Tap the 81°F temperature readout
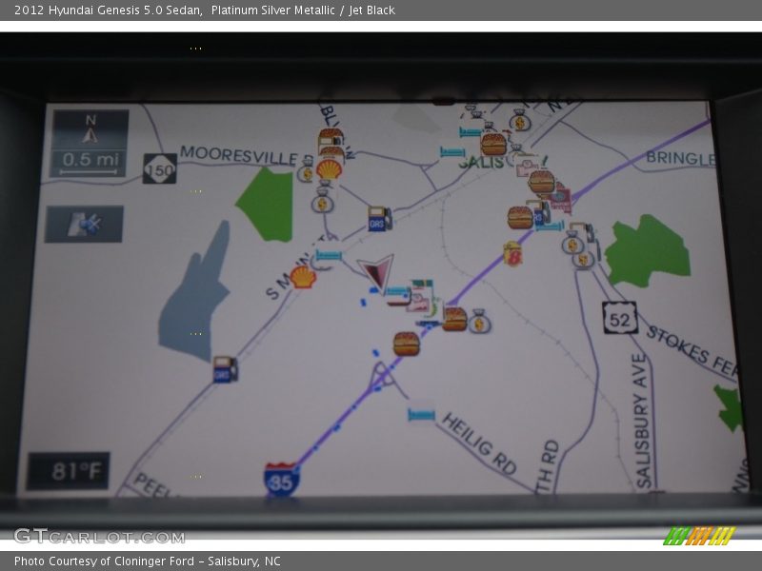 69,471
